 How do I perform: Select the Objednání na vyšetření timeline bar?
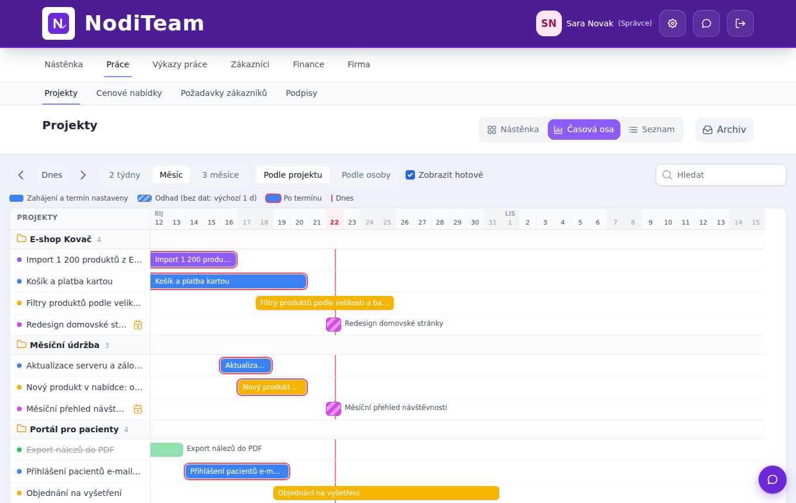tap(386, 493)
